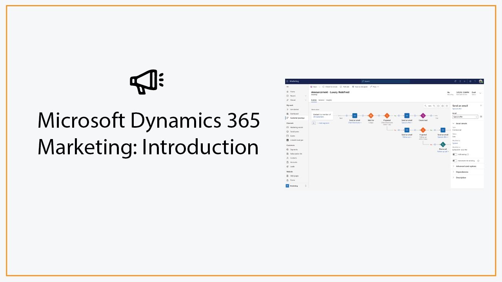Viewport: 502px width, 282px height.
Task: Switch to the General tab
Action: pos(321,100)
